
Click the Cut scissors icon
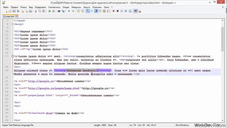(35, 11)
